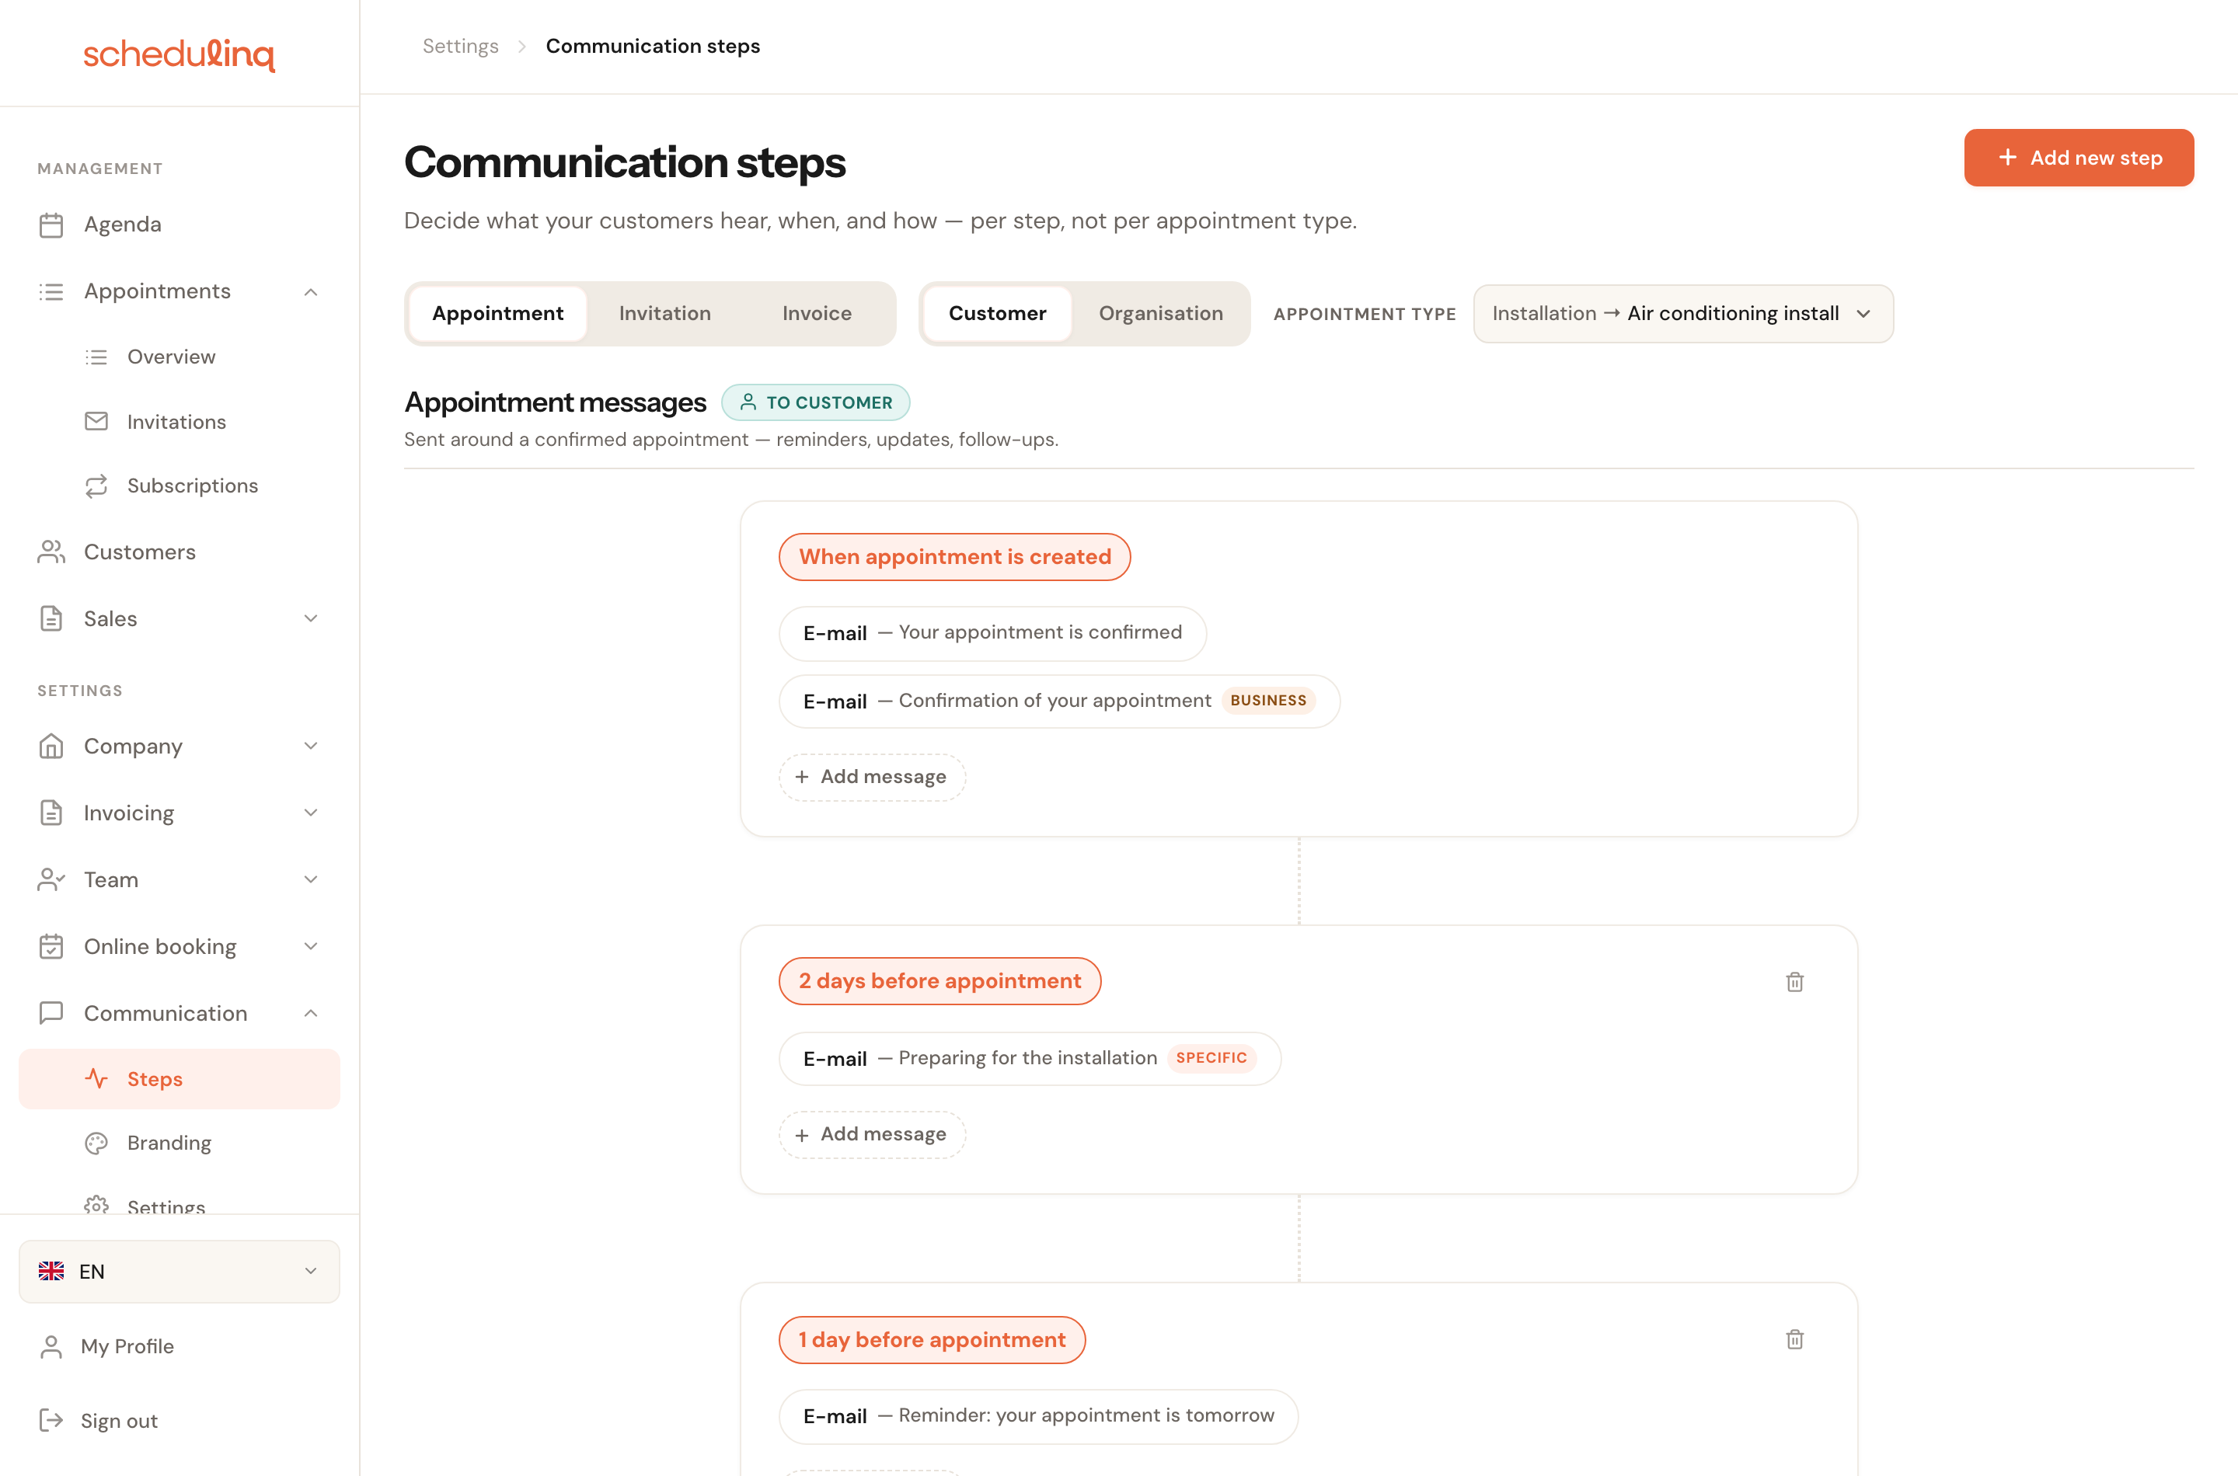Add message under When appointment is created
2238x1476 pixels.
[x=872, y=777]
